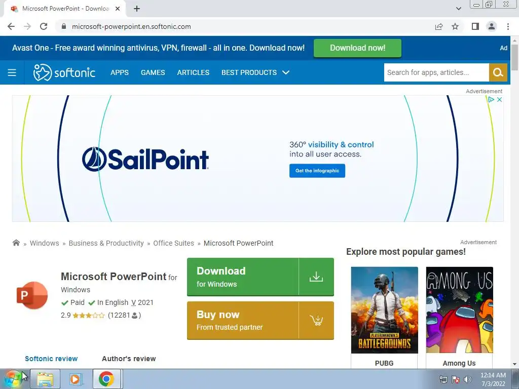Image resolution: width=519 pixels, height=389 pixels.
Task: Expand the BEST PRODUCTS dropdown
Action: [x=255, y=72]
